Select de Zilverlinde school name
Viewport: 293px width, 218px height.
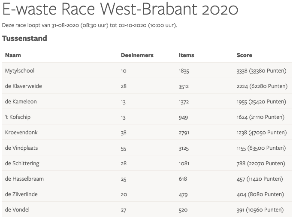coord(21,194)
